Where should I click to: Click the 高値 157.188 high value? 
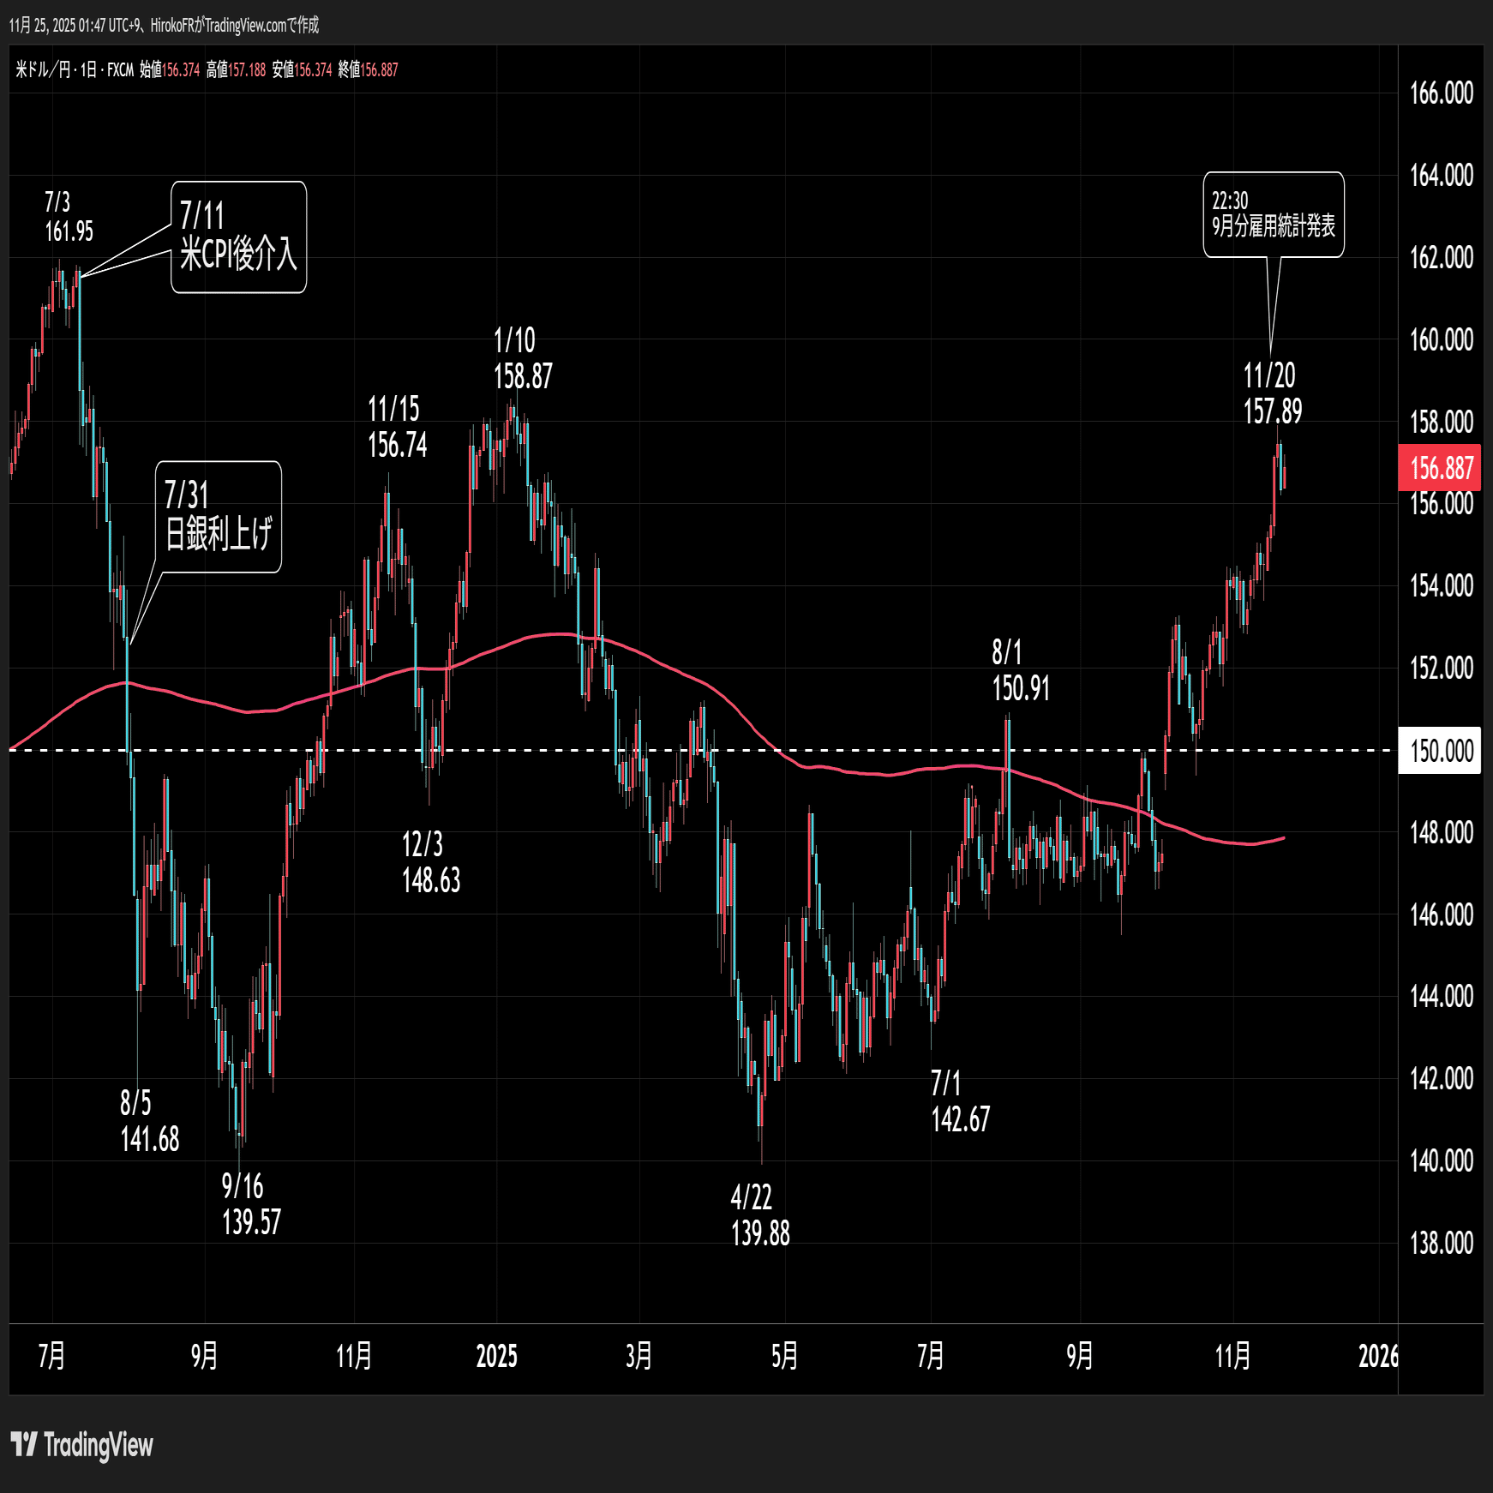236,70
